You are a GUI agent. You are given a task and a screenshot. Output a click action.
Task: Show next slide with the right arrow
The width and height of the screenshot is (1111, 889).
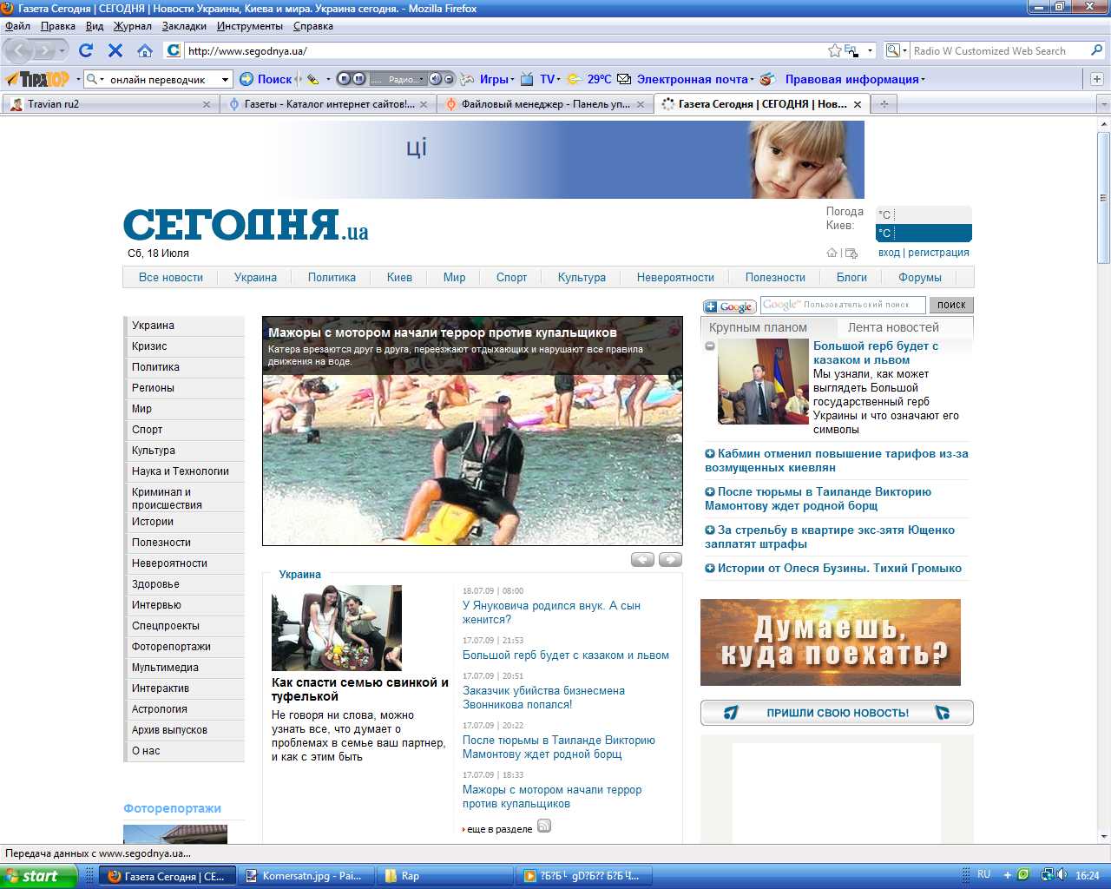[x=670, y=559]
